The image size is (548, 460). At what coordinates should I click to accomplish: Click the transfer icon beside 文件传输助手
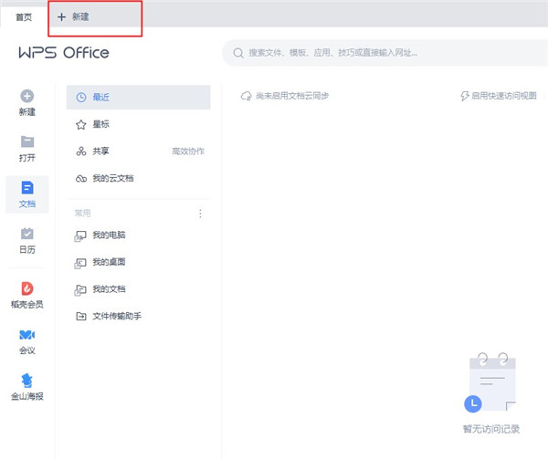tap(81, 317)
